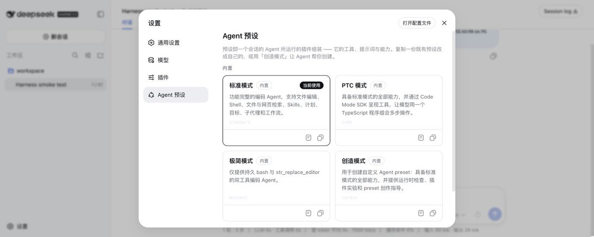This screenshot has width=594, height=237.
Task: Click the 内置 tag on 标准模式
Action: (264, 85)
